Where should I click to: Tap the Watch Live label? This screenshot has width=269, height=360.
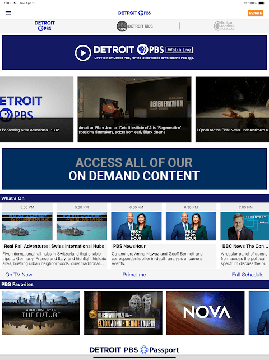point(179,49)
